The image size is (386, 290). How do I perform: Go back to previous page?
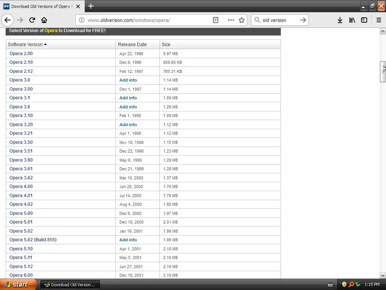click(x=8, y=20)
